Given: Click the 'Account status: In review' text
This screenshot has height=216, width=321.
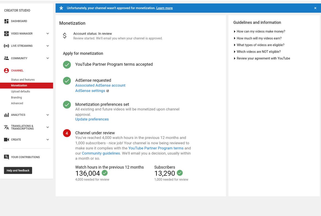Looking at the screenshot, I should pos(93,34).
